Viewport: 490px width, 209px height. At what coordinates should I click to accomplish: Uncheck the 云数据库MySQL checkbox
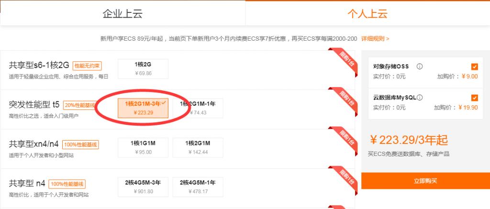474,98
